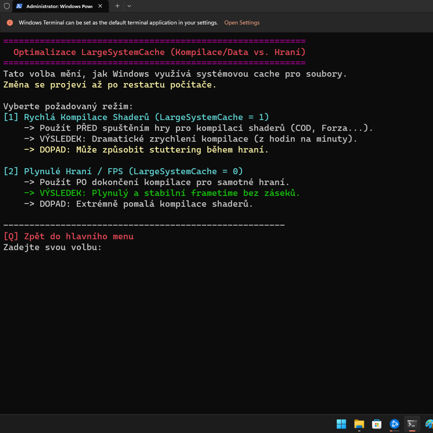This screenshot has width=433, height=433.
Task: Click the administrator shield icon
Action: click(x=6, y=6)
